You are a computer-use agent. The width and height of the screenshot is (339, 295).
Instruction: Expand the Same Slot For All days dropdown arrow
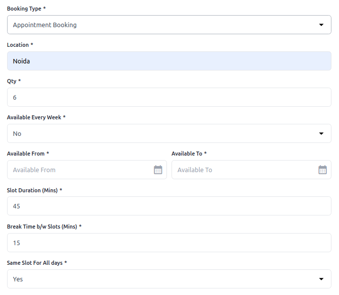tap(321, 279)
